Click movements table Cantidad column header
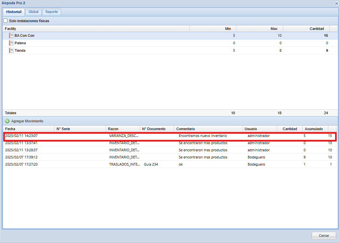This screenshot has width=340, height=243. (290, 129)
